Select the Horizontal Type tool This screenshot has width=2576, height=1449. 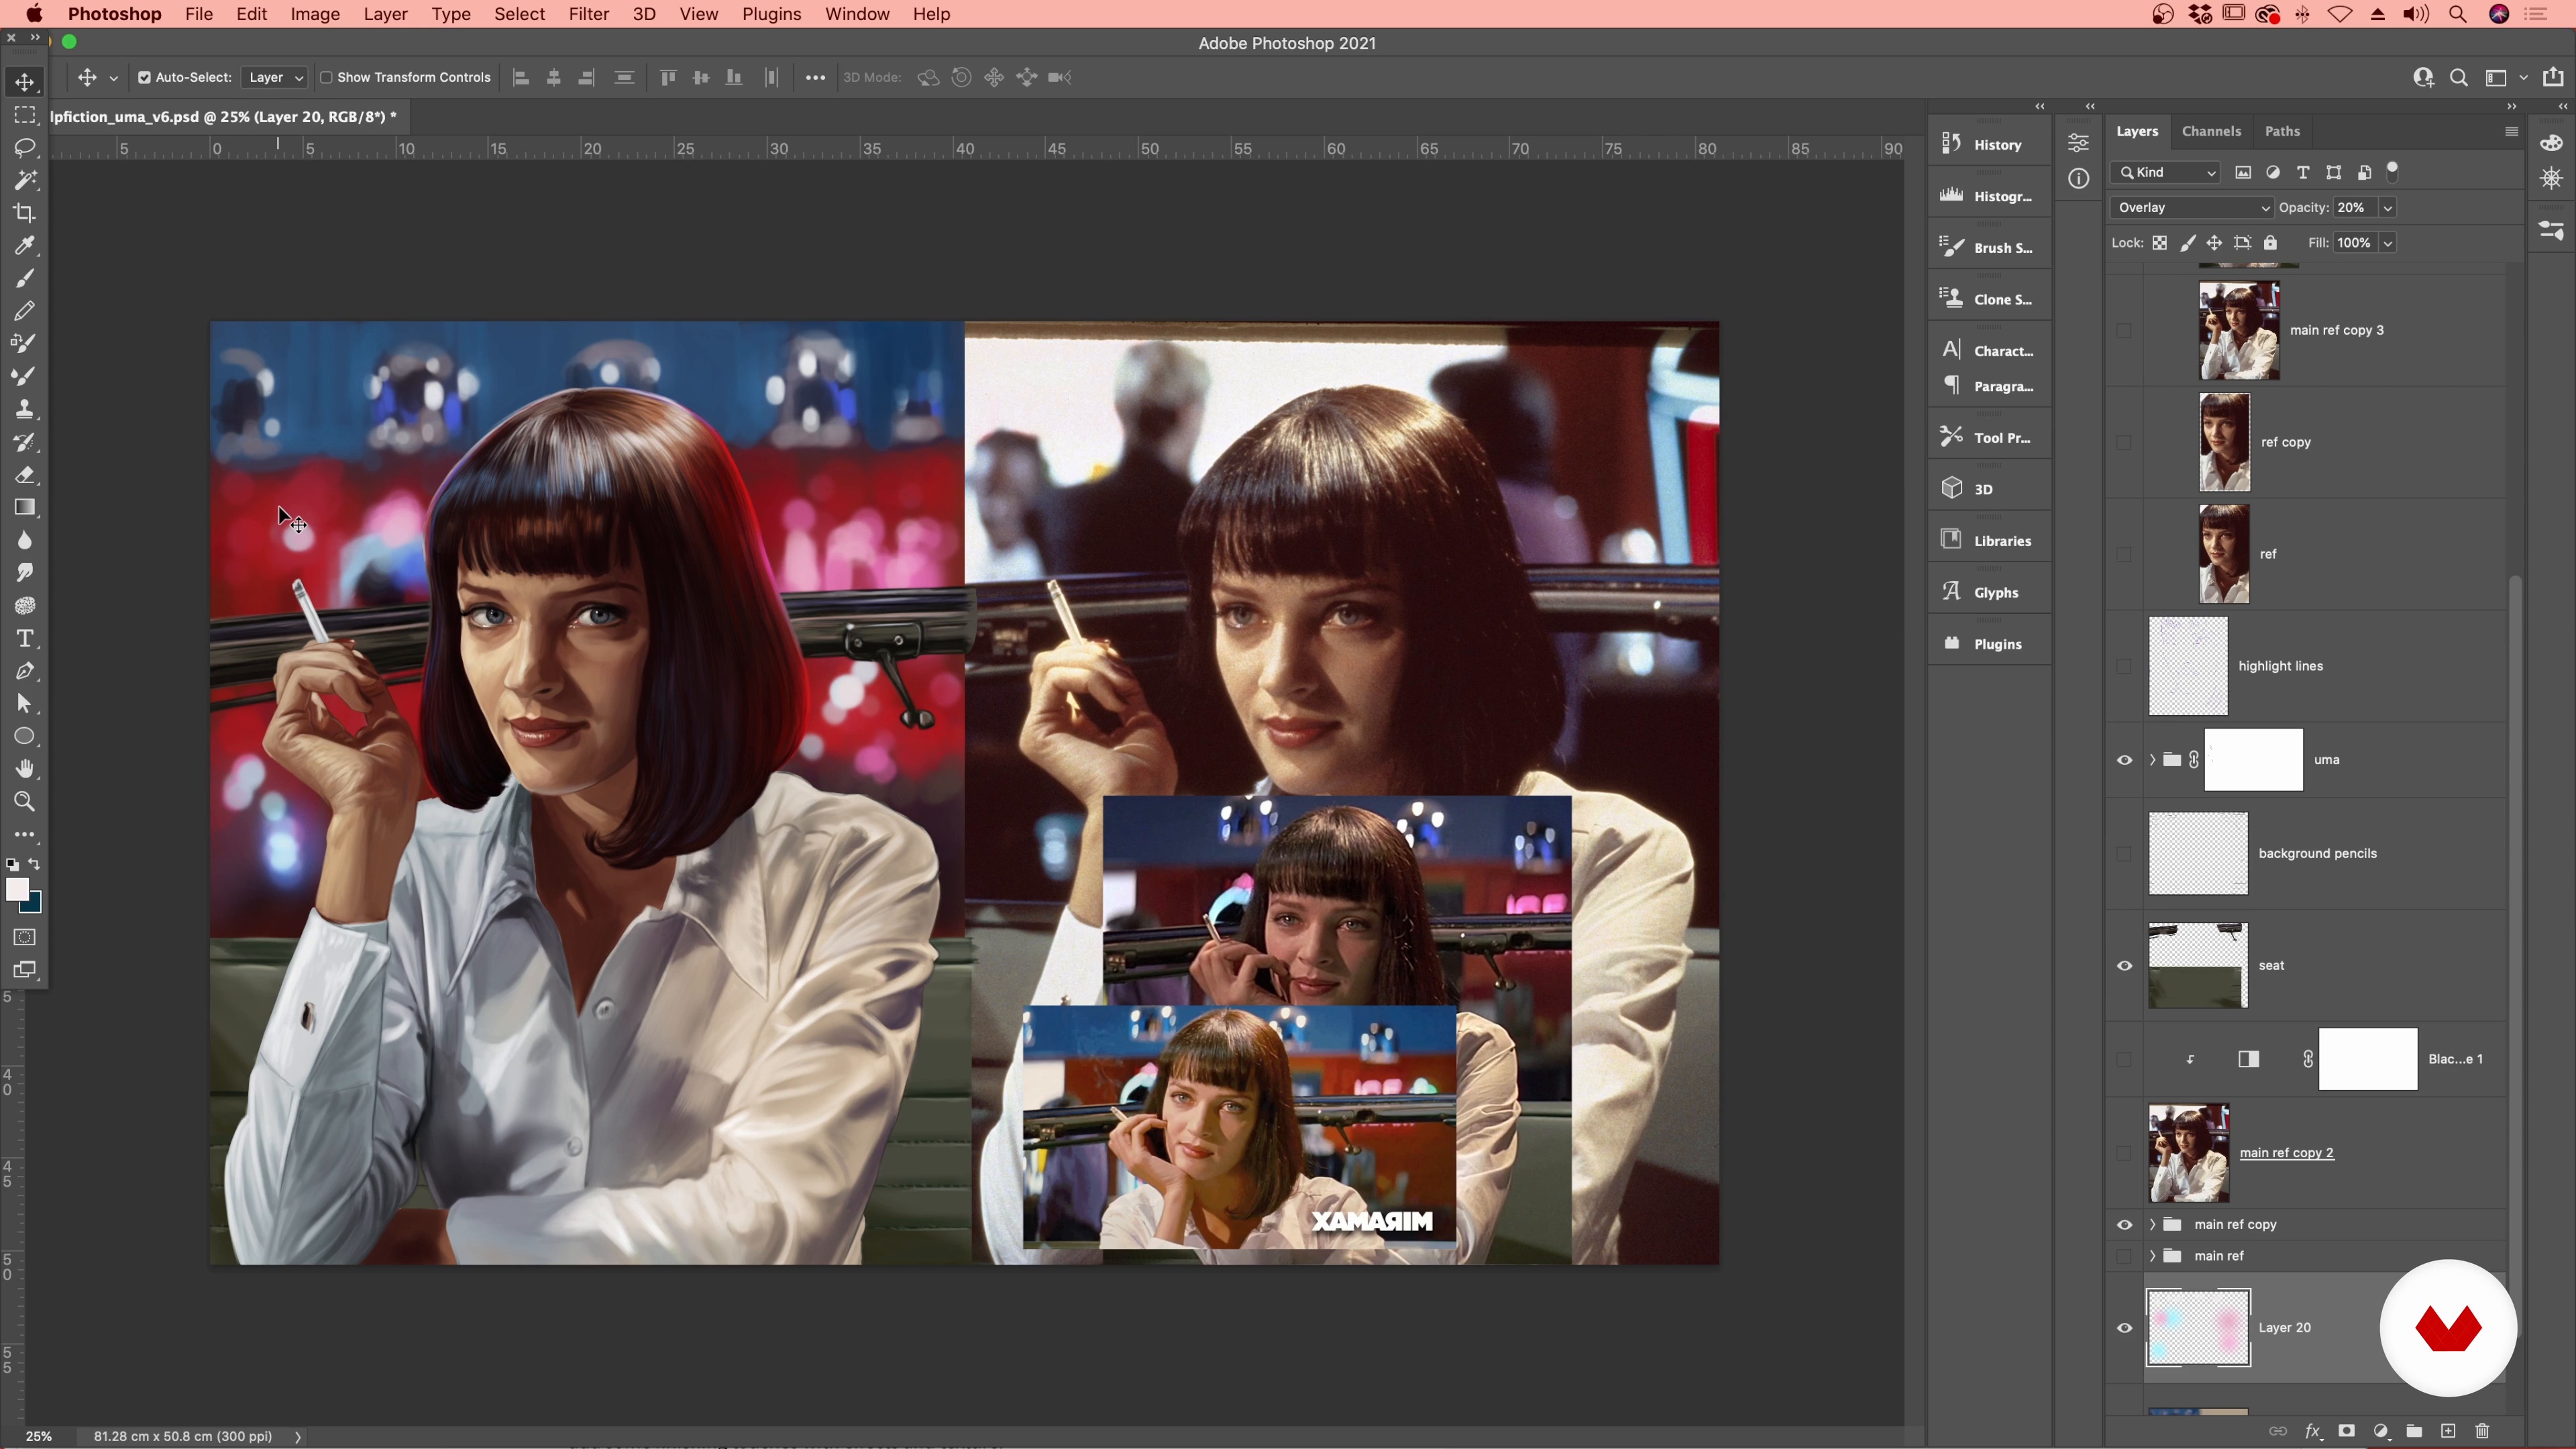pyautogui.click(x=25, y=639)
